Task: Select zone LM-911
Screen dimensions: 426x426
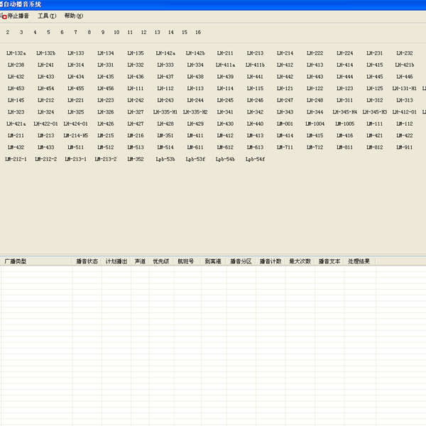Action: coord(405,148)
